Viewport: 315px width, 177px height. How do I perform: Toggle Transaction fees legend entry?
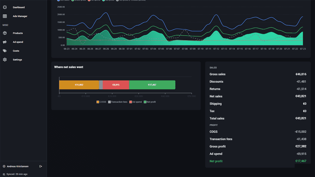118,102
